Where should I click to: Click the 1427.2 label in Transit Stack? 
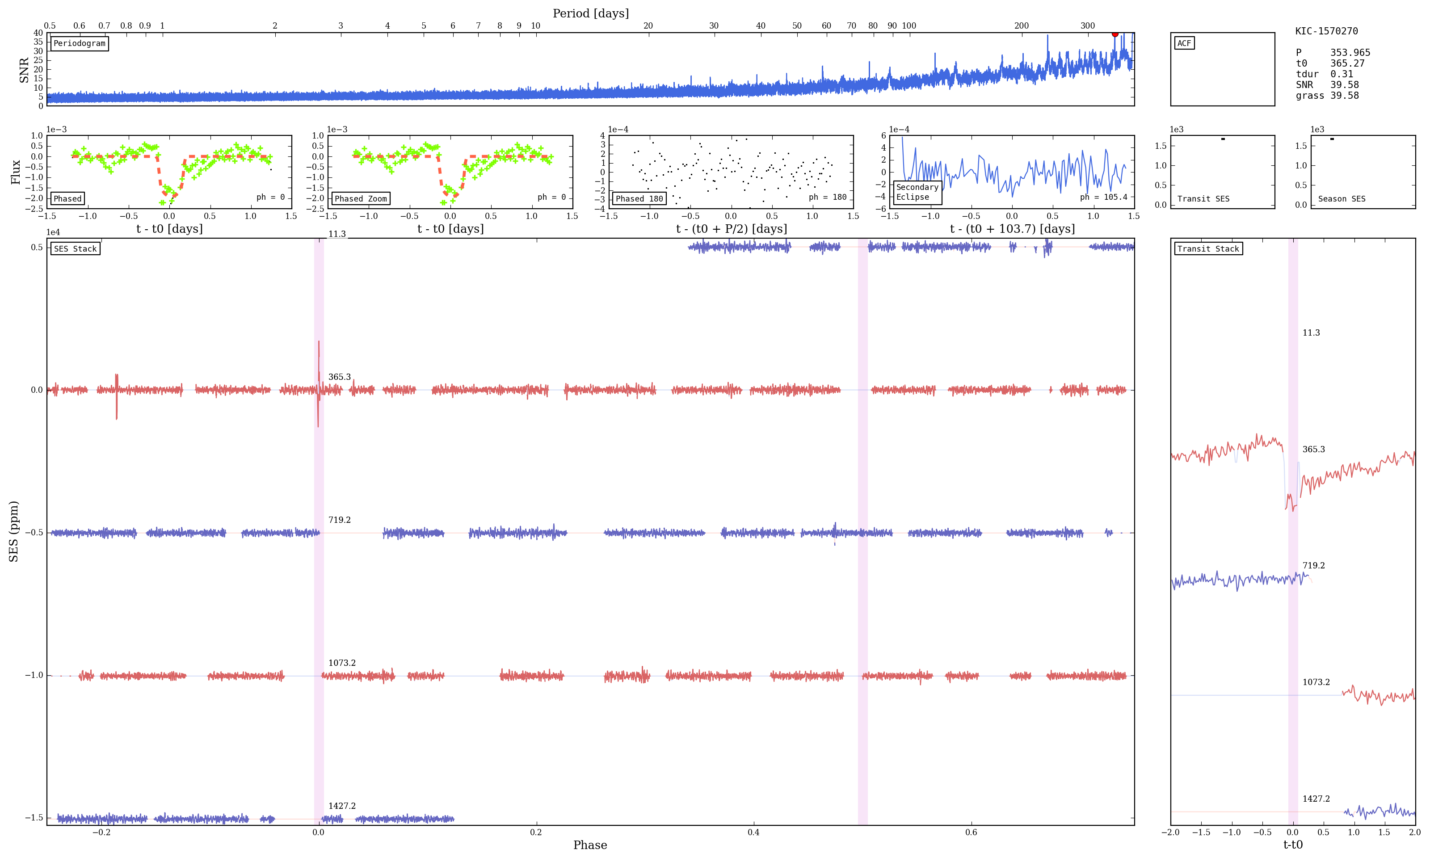[1316, 799]
